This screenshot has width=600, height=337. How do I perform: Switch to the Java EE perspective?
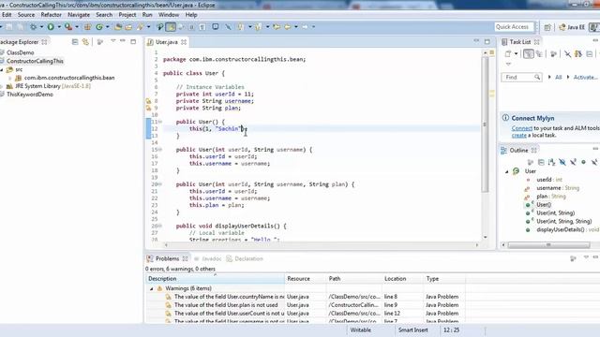(572, 27)
